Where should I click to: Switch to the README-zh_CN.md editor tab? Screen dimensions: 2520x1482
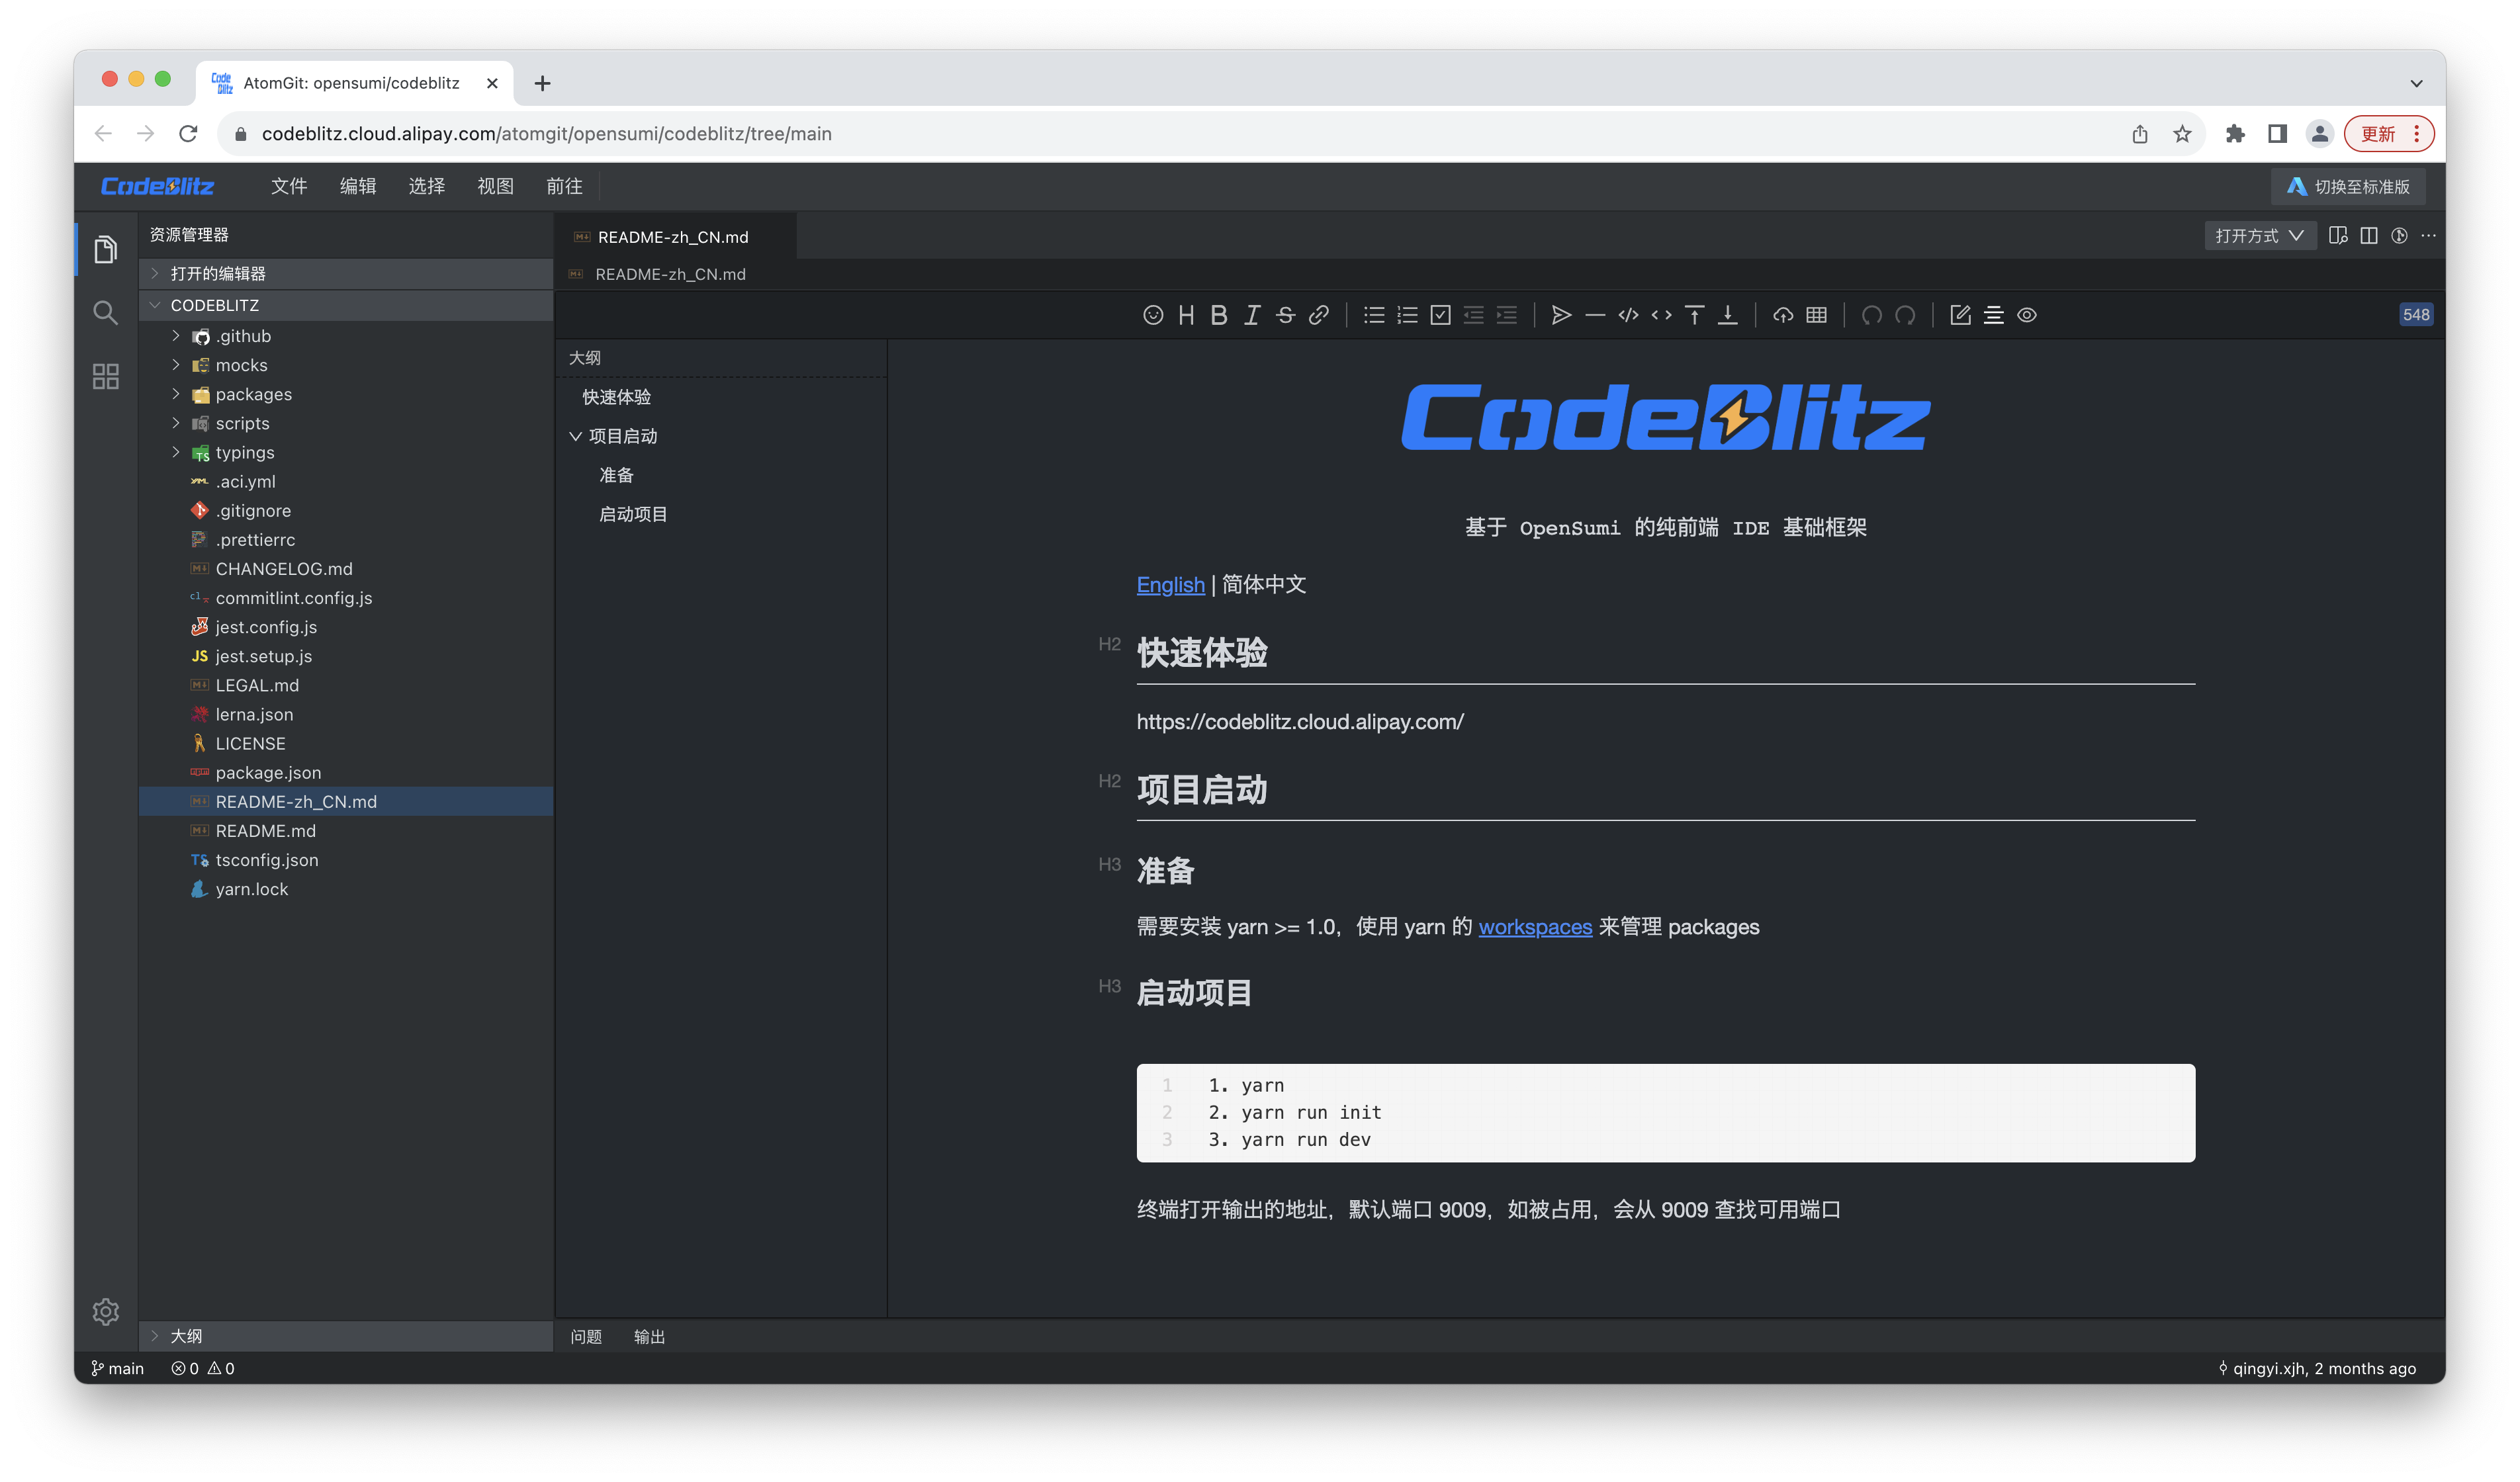coord(672,237)
